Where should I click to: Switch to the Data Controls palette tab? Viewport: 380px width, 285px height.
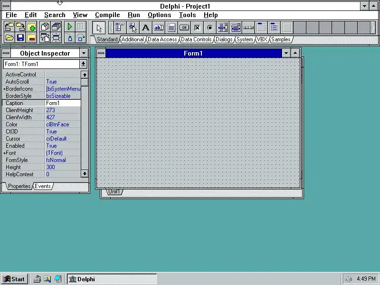(x=196, y=39)
